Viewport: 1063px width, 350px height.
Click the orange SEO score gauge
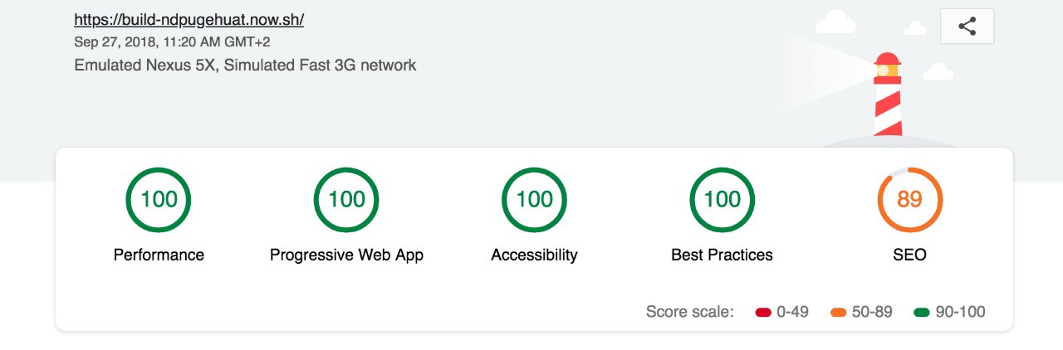909,199
